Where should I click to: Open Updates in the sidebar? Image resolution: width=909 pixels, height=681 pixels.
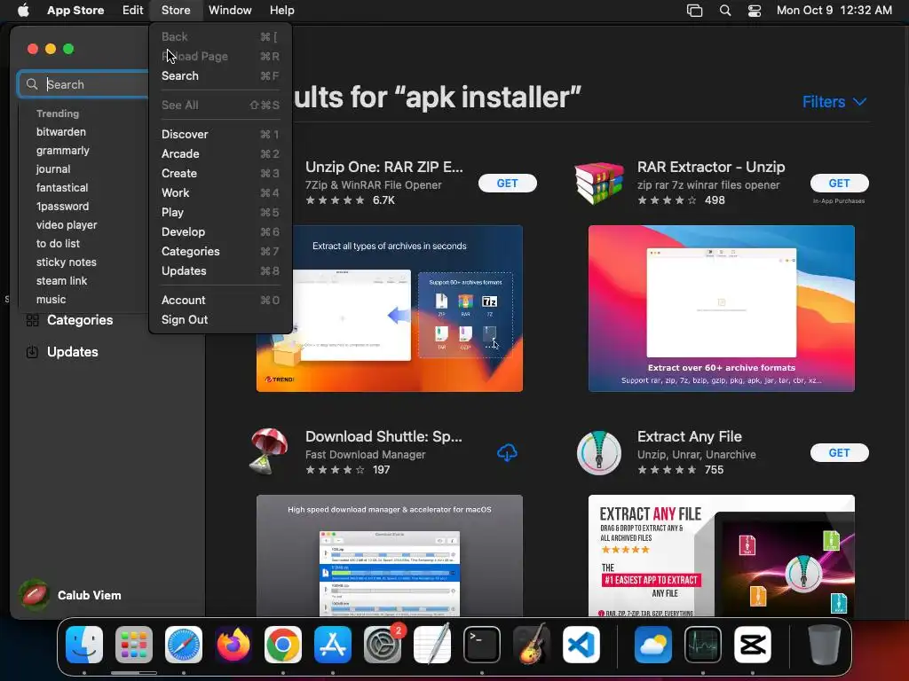point(73,352)
